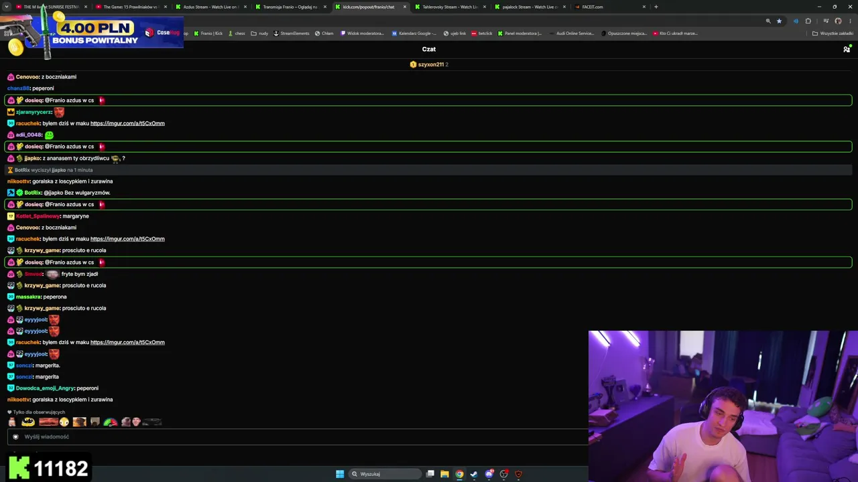Click username massakra
The width and height of the screenshot is (858, 482).
tap(29, 297)
